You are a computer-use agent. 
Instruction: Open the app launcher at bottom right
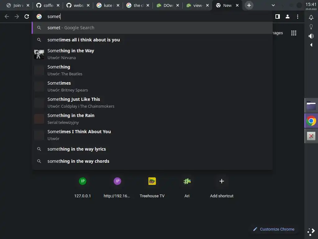pyautogui.click(x=311, y=232)
